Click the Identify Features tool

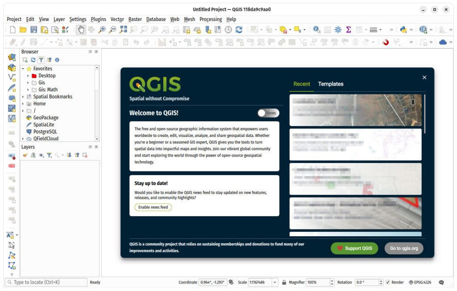(316, 29)
